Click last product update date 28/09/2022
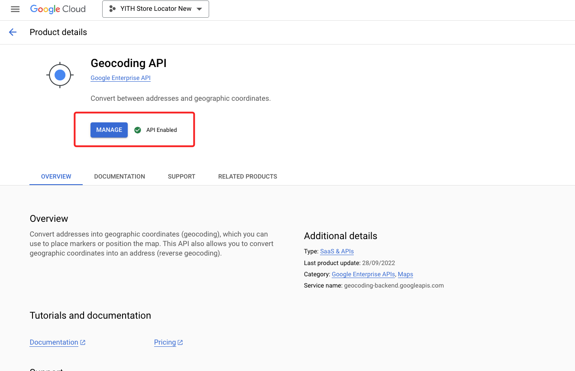Viewport: 575px width, 371px height. (x=378, y=262)
